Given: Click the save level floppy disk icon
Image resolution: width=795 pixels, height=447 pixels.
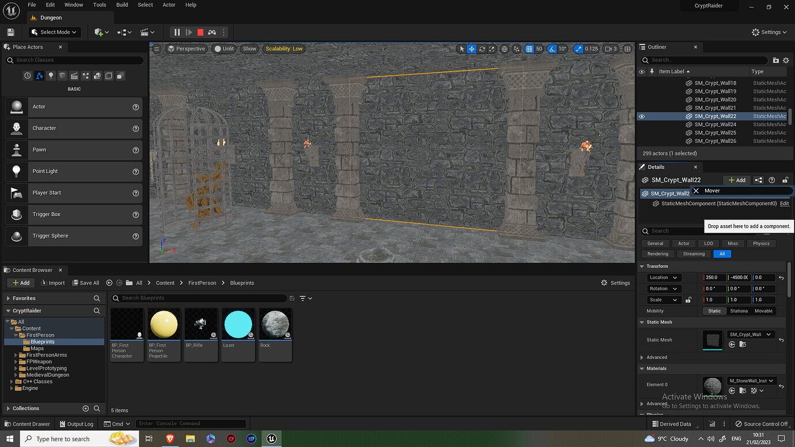Looking at the screenshot, I should (x=10, y=32).
